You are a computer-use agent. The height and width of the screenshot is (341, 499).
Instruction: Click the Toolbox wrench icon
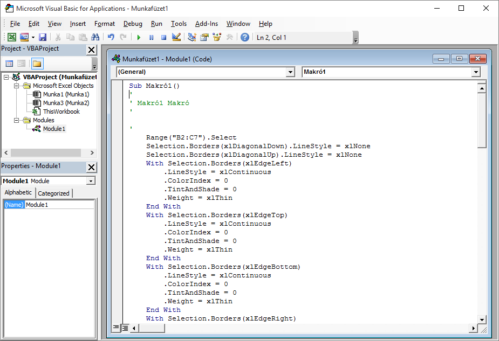pos(229,37)
